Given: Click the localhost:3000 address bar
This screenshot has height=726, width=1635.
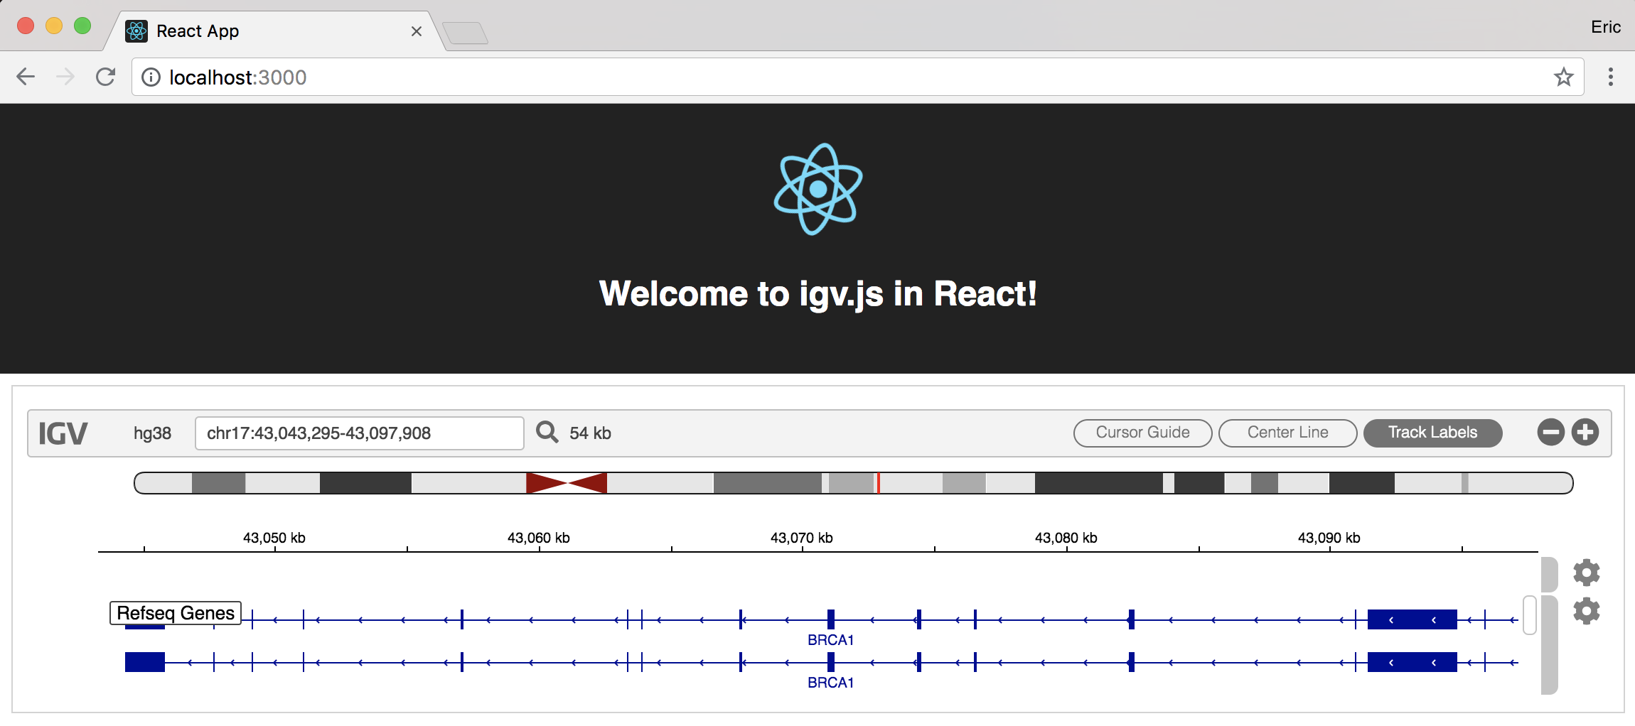Looking at the screenshot, I should pyautogui.click(x=857, y=77).
